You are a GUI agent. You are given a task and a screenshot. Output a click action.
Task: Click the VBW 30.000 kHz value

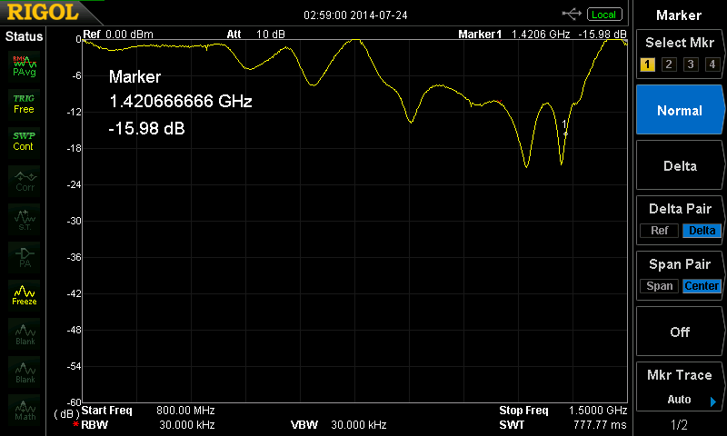coord(359,425)
